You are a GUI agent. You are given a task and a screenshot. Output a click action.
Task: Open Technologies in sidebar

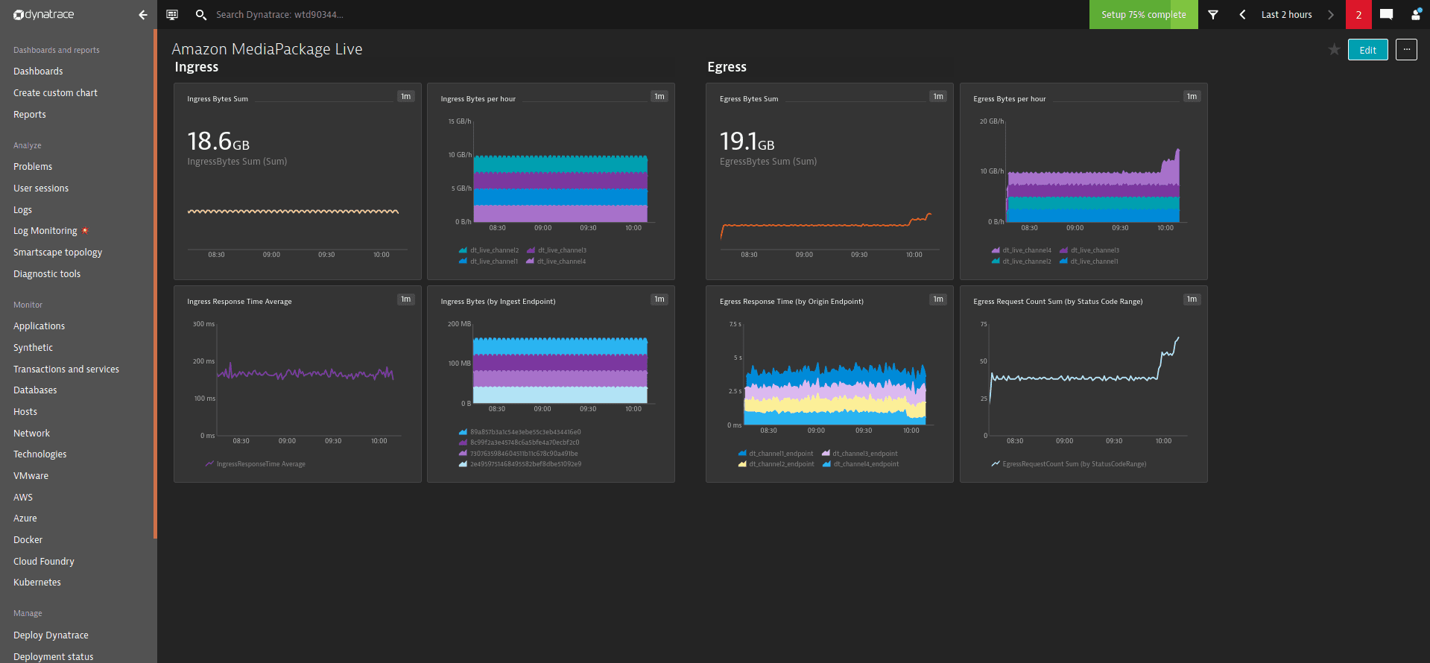pos(39,454)
